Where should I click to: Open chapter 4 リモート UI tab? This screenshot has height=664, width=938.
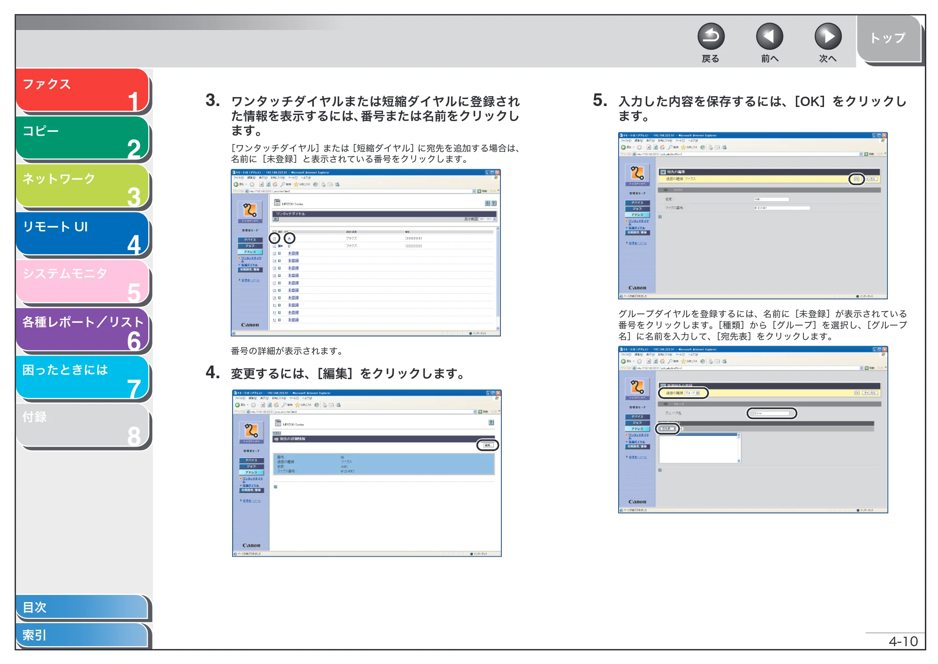coord(83,234)
